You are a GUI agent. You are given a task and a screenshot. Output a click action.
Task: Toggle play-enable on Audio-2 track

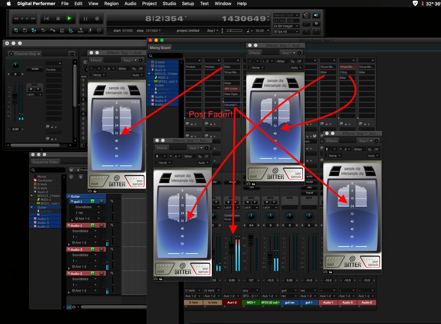92,273
